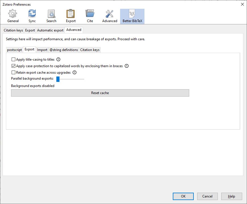Click info icon beside title-casing option
The image size is (247, 204).
coord(59,59)
